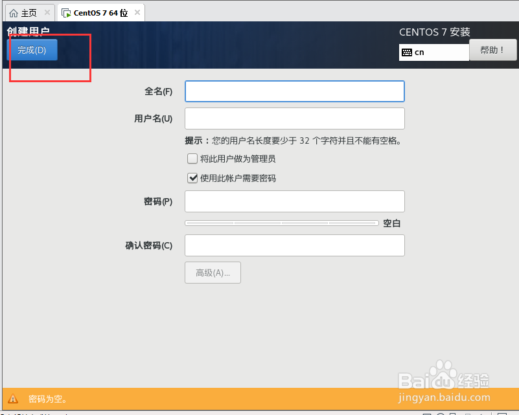Uncheck 使用此帐户需要密码 option
This screenshot has height=415, width=519.
[192, 177]
